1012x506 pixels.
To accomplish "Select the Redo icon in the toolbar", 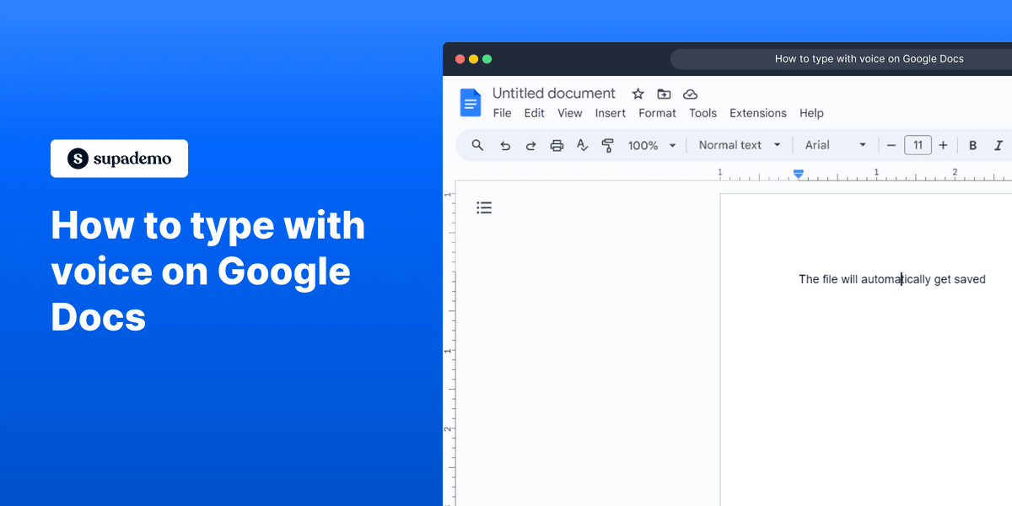I will (x=530, y=145).
